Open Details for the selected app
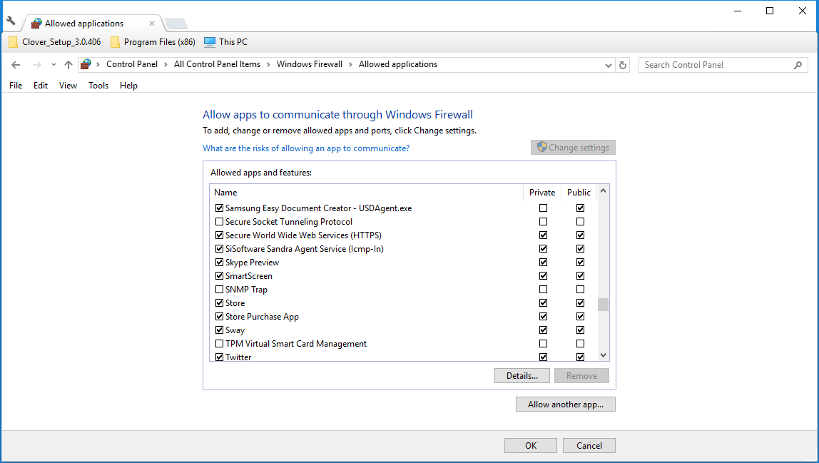Image resolution: width=819 pixels, height=463 pixels. point(522,376)
